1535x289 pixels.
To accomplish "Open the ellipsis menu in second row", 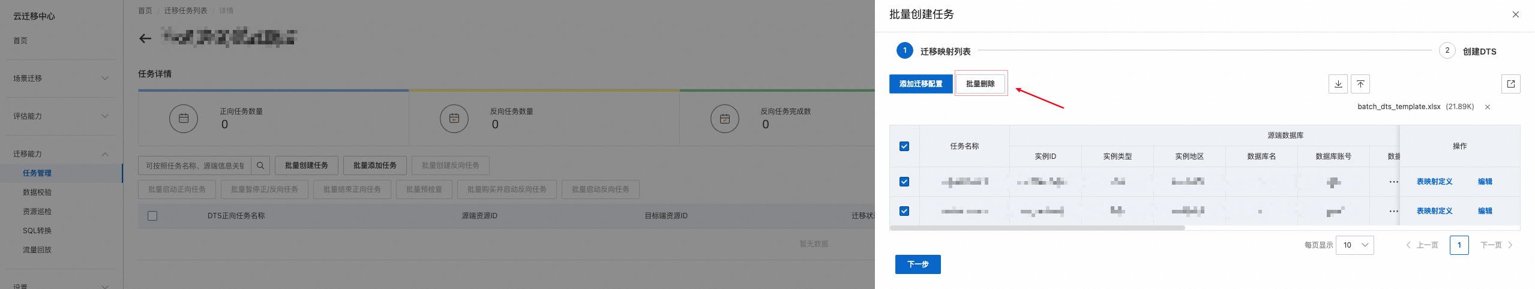I will click(1393, 211).
